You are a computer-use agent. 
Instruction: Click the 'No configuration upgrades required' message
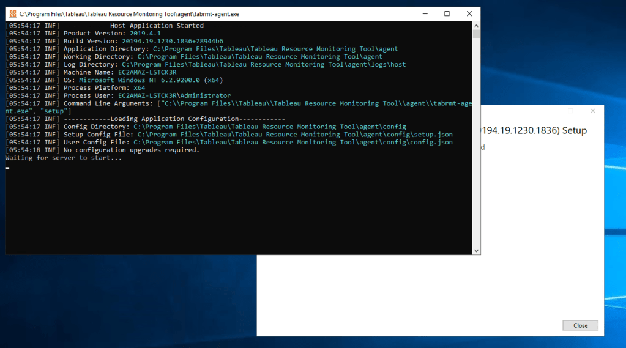pyautogui.click(x=132, y=150)
